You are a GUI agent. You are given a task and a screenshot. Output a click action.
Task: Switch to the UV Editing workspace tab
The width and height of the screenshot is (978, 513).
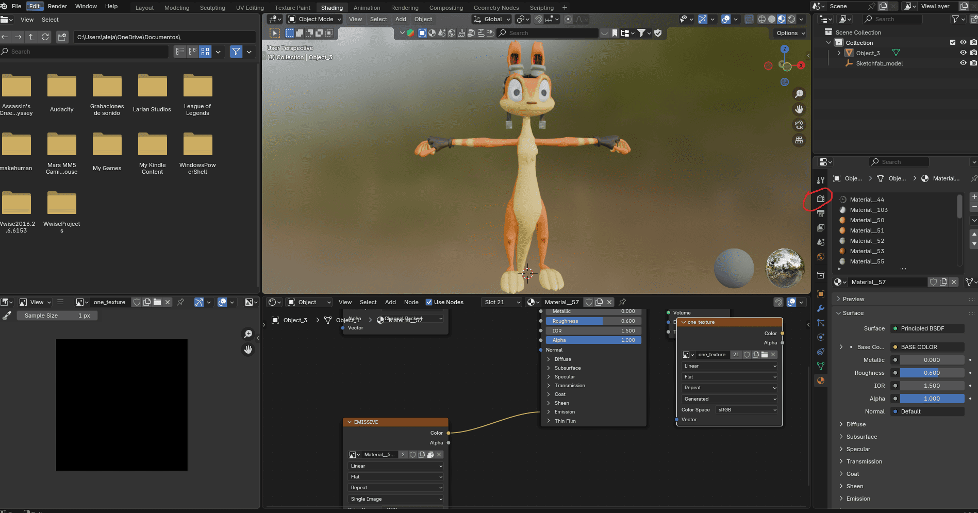pyautogui.click(x=250, y=7)
